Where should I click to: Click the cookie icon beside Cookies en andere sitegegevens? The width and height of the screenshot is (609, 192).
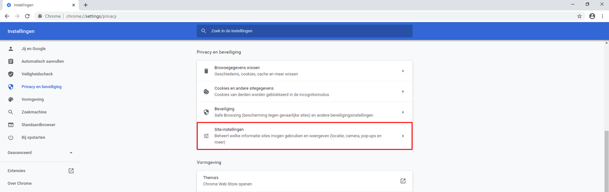click(x=206, y=92)
